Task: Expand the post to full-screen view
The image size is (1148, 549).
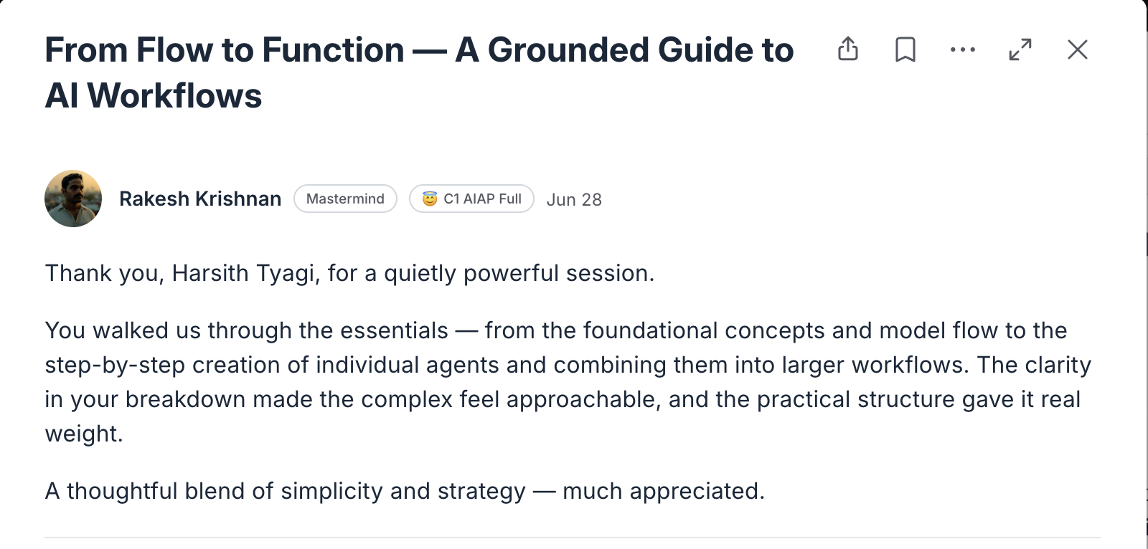Action: (x=1020, y=49)
